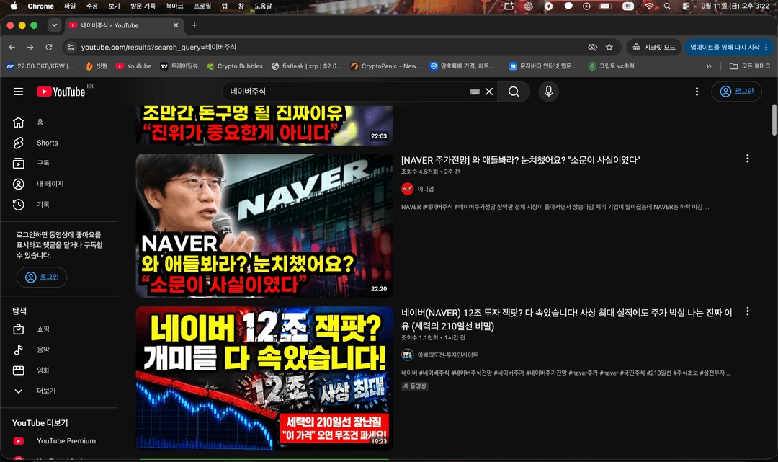The height and width of the screenshot is (462, 778).
Task: Open the 도움말 menu
Action: [x=263, y=6]
